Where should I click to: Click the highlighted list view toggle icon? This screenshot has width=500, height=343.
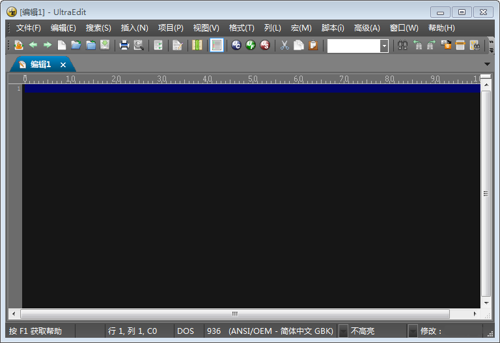pyautogui.click(x=217, y=45)
